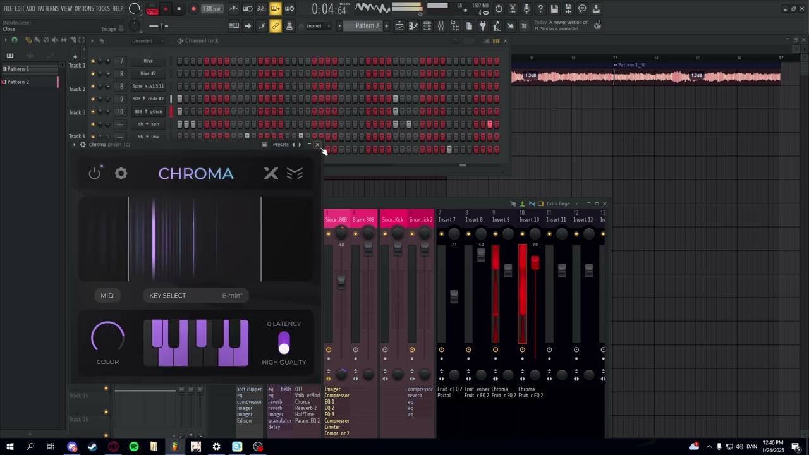
Task: Open the FILE menu
Action: [8, 9]
